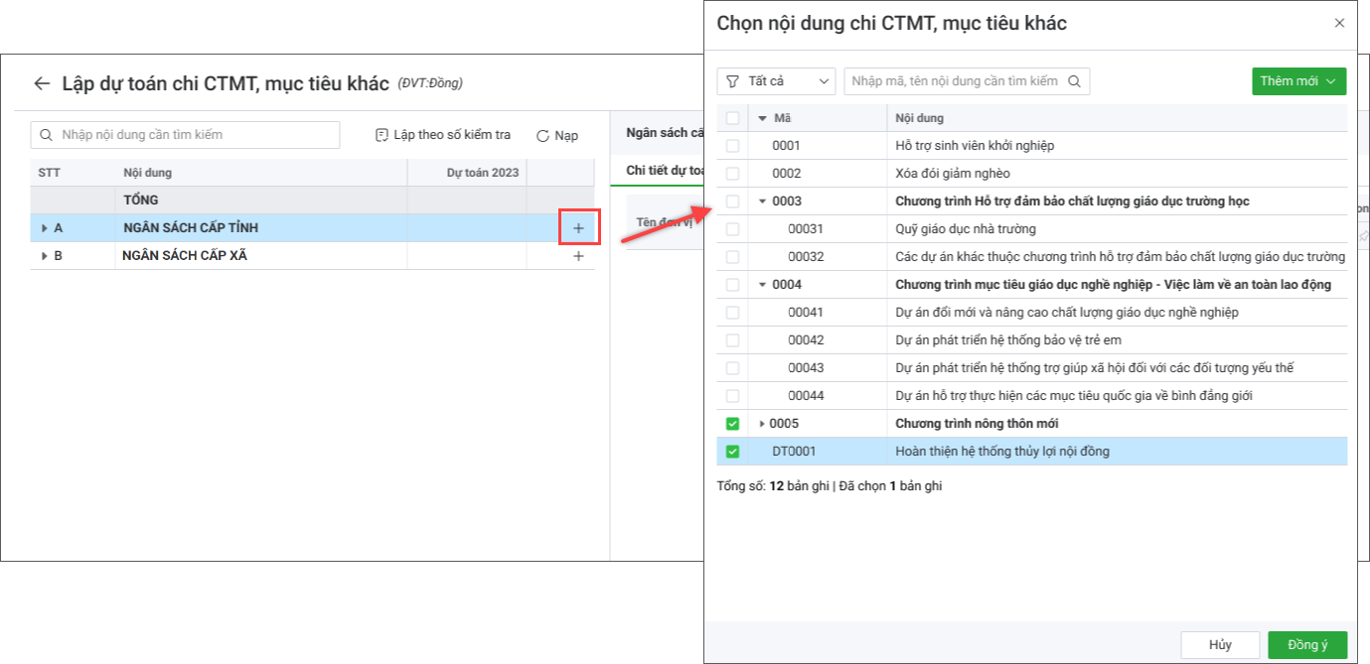The image size is (1370, 664).
Task: Click the search magnifier in dialog search box
Action: [x=1074, y=81]
